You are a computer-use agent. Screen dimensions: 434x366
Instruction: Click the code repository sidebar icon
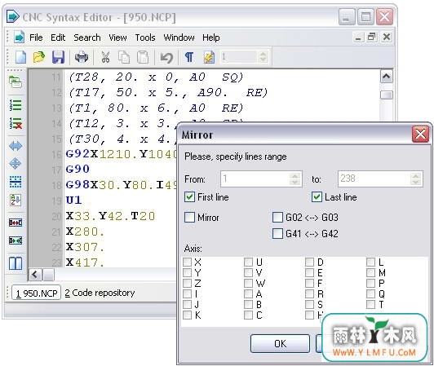pyautogui.click(x=15, y=82)
